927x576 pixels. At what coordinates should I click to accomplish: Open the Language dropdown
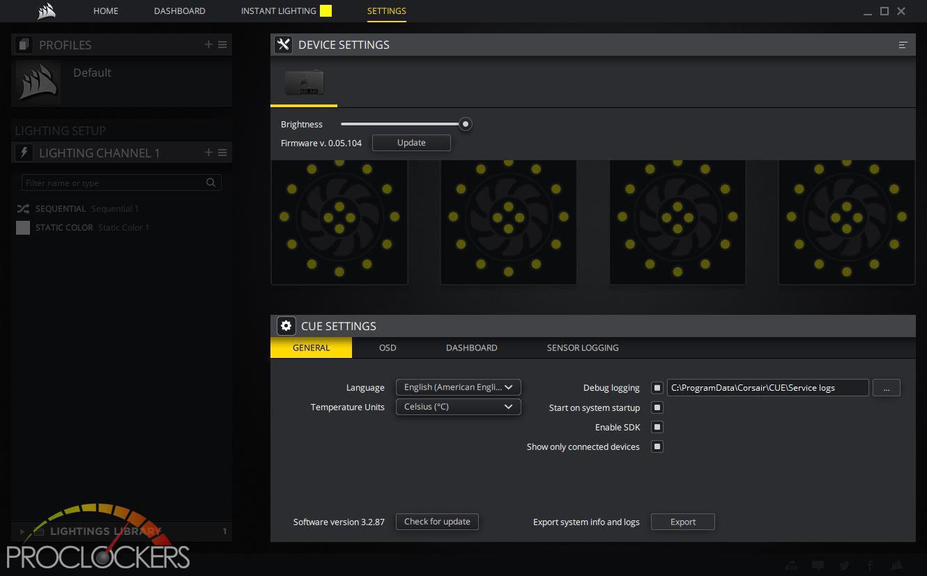point(458,387)
